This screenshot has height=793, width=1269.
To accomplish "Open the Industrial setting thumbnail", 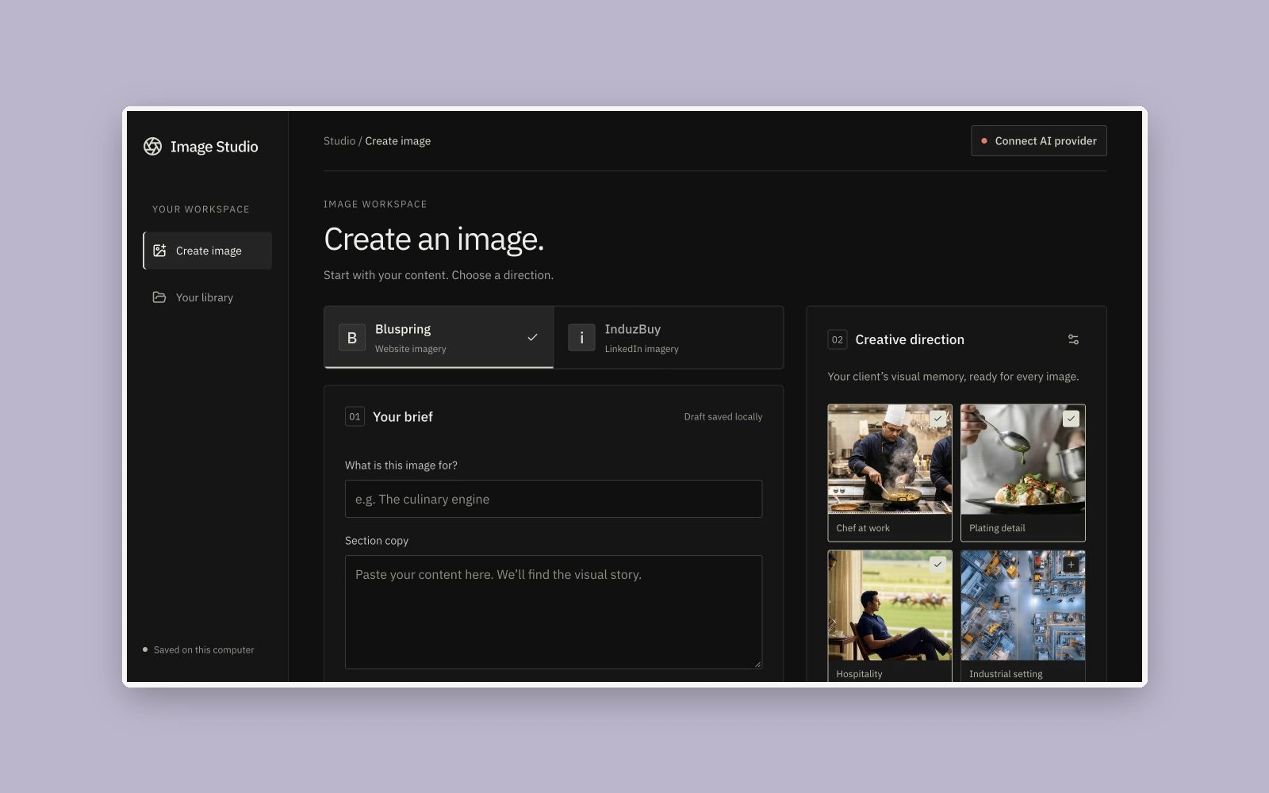I will [1023, 606].
